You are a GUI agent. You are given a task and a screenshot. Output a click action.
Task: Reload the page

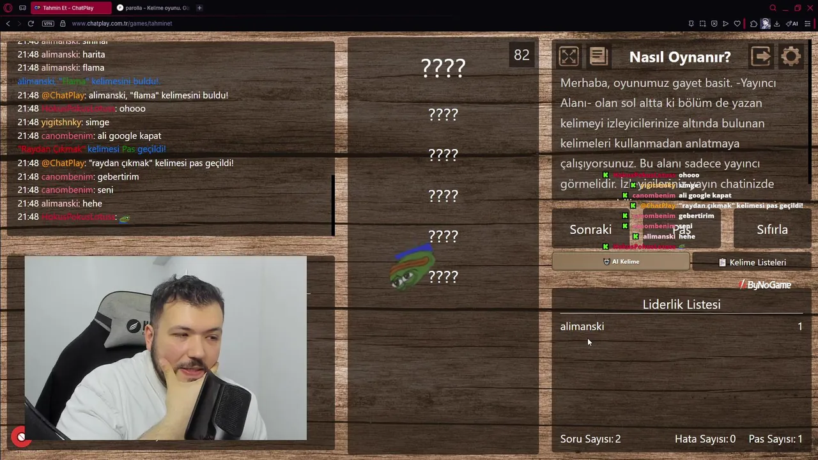[31, 24]
